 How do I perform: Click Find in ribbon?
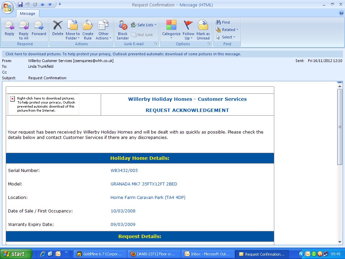click(223, 22)
